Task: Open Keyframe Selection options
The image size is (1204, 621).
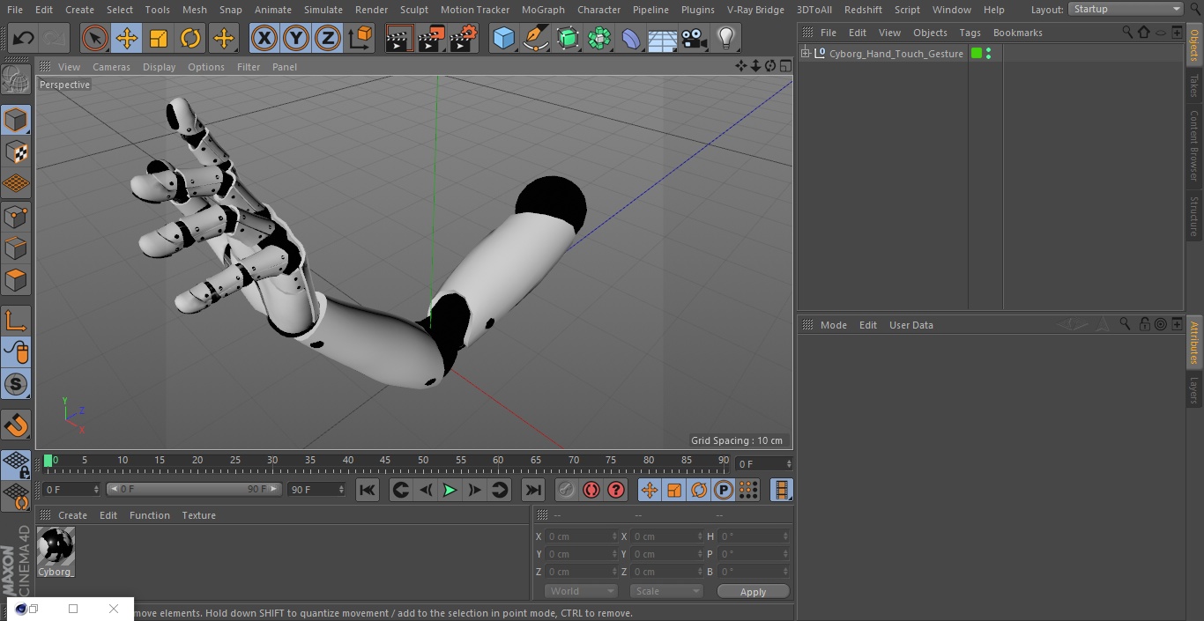Action: click(x=617, y=490)
